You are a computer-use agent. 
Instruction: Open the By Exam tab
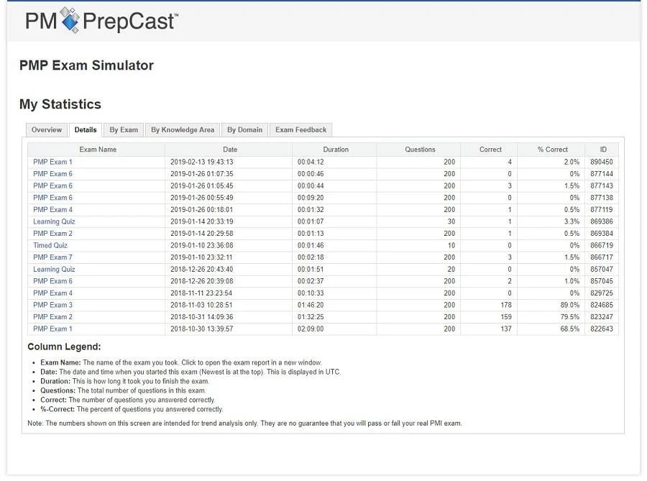pyautogui.click(x=124, y=130)
